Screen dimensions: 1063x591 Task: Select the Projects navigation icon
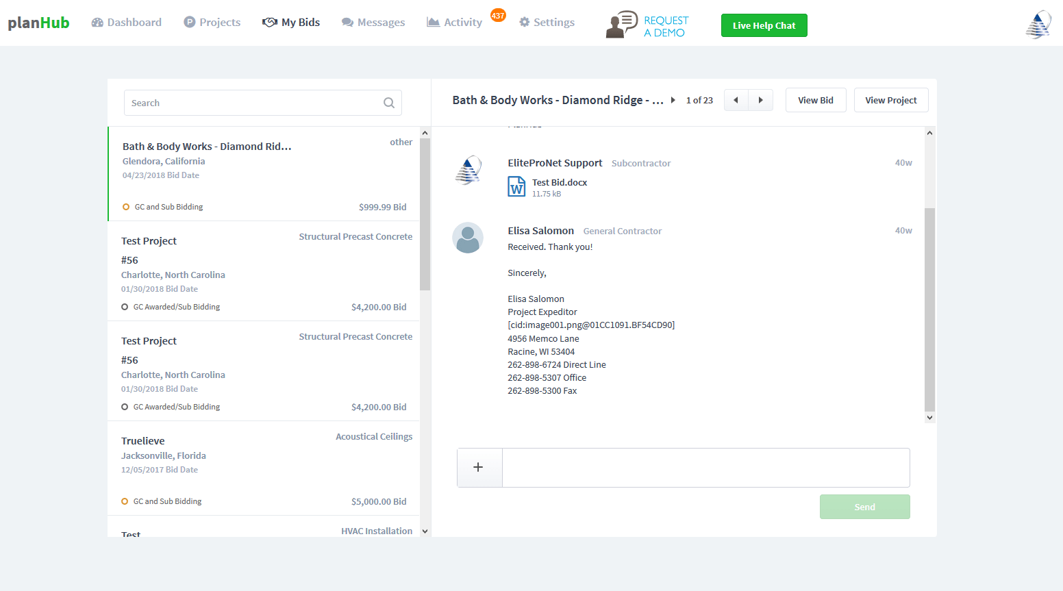[190, 22]
